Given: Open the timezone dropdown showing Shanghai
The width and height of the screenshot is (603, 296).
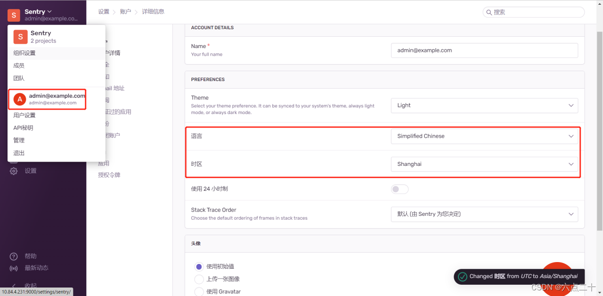Looking at the screenshot, I should click(484, 164).
